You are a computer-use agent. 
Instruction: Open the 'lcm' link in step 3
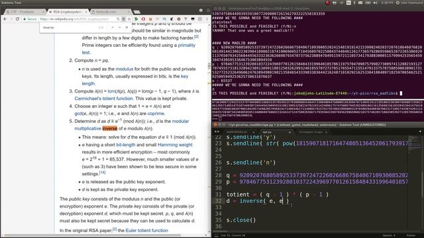click(x=111, y=91)
